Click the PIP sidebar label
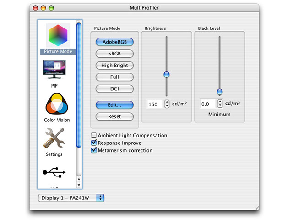Viewport: 293px width, 220px height. 54,86
